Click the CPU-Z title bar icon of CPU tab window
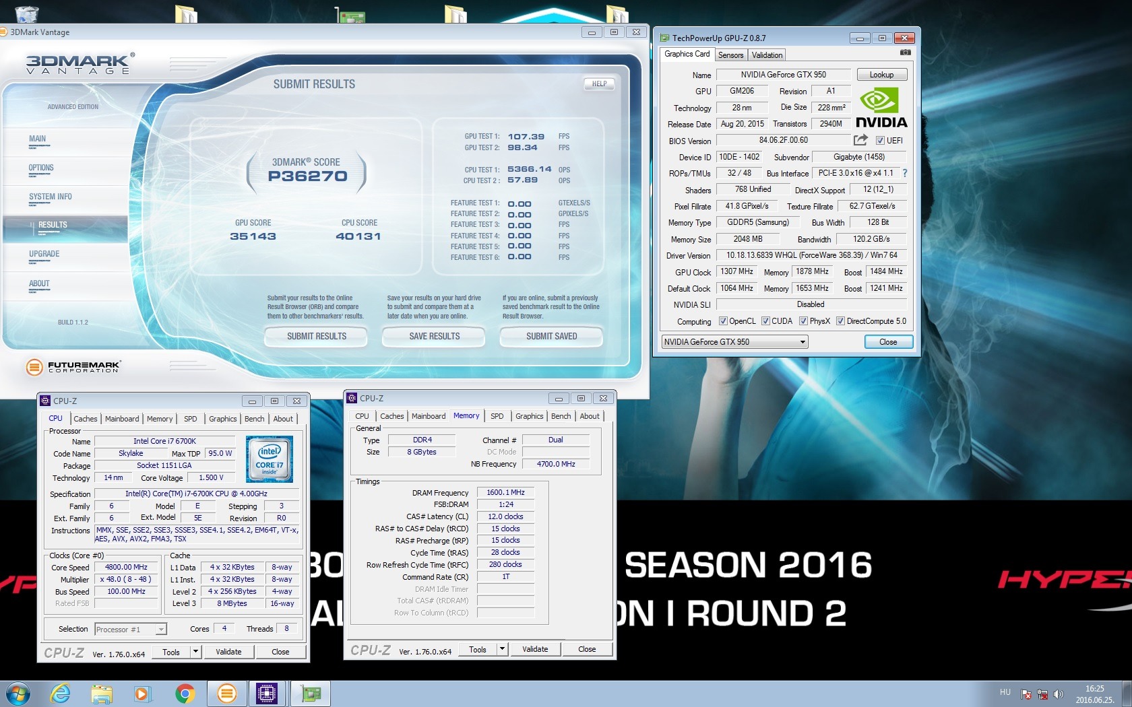Viewport: 1132px width, 707px height. 45,401
